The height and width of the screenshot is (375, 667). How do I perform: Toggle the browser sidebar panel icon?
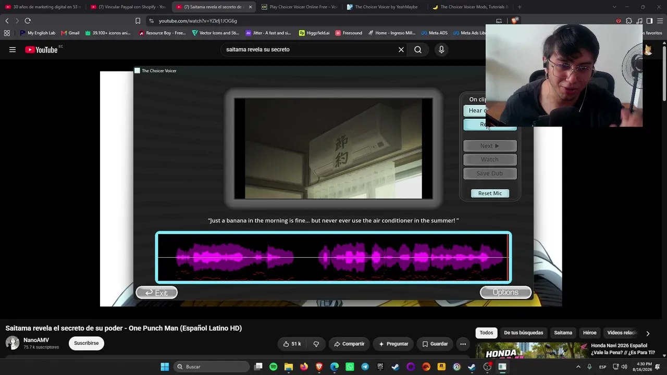(x=649, y=21)
